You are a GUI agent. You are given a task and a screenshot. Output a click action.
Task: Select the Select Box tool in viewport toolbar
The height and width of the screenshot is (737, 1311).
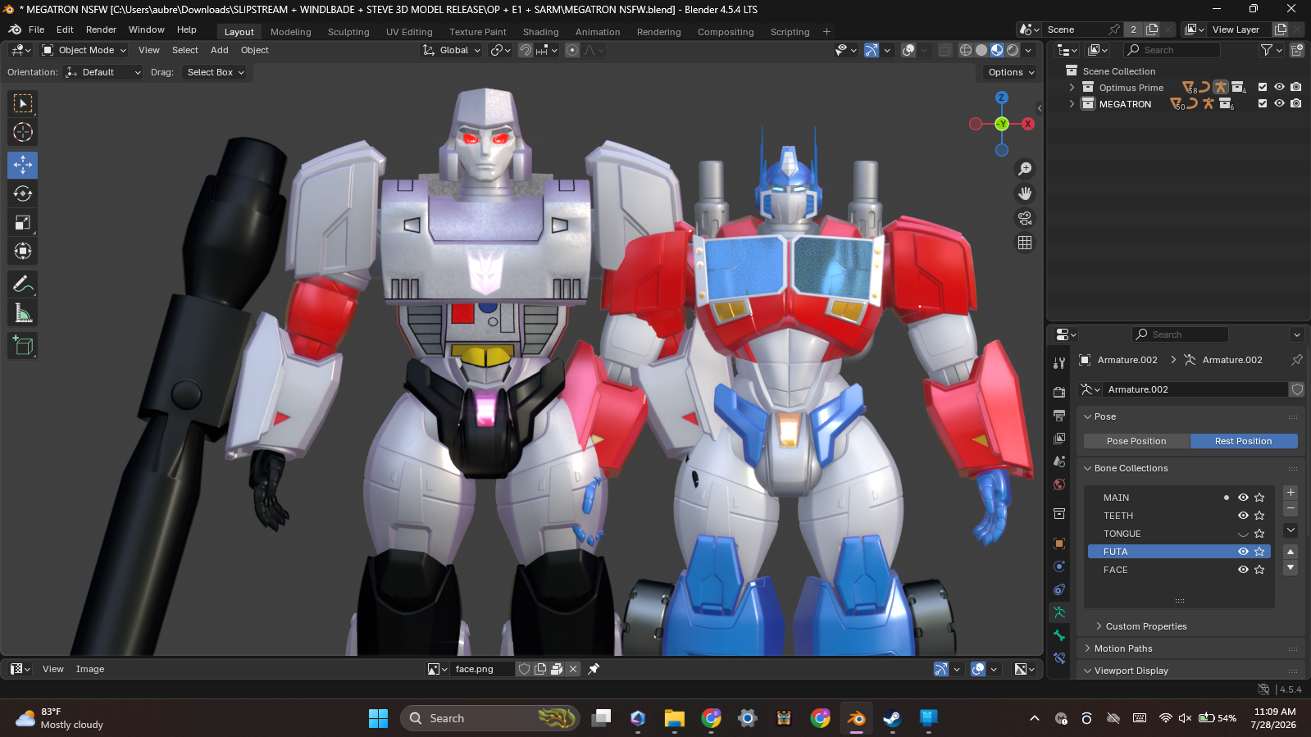click(23, 103)
